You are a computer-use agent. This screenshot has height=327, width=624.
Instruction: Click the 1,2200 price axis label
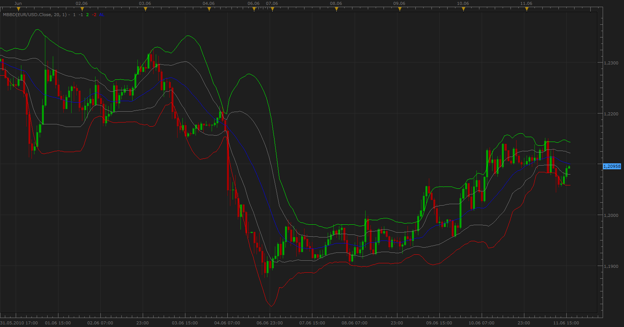[611, 114]
